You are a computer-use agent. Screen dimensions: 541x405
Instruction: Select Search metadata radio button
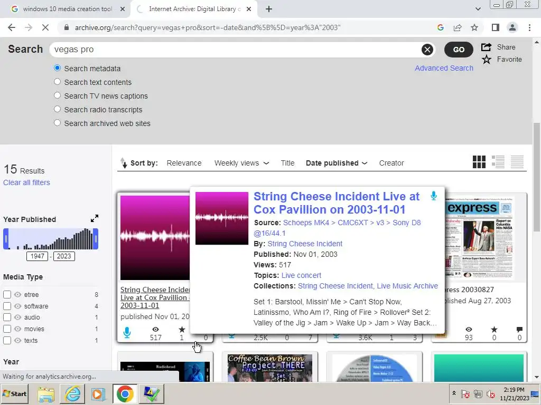pyautogui.click(x=57, y=68)
